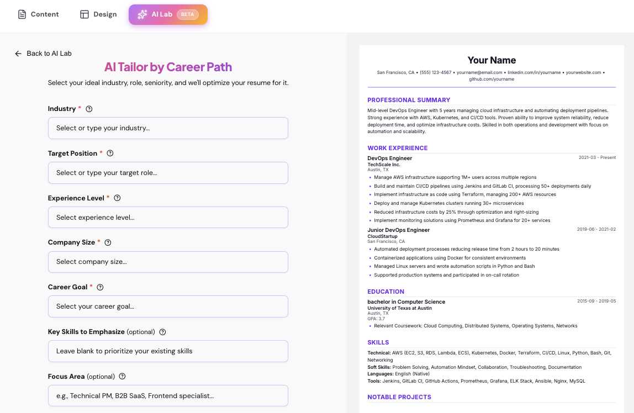Click the AI Lab BETA button
634x413 pixels.
click(168, 14)
